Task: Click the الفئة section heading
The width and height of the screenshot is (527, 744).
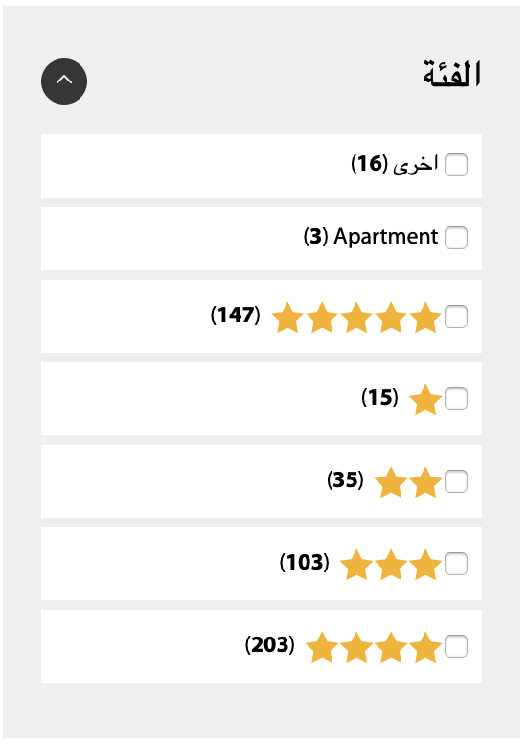Action: click(x=452, y=74)
